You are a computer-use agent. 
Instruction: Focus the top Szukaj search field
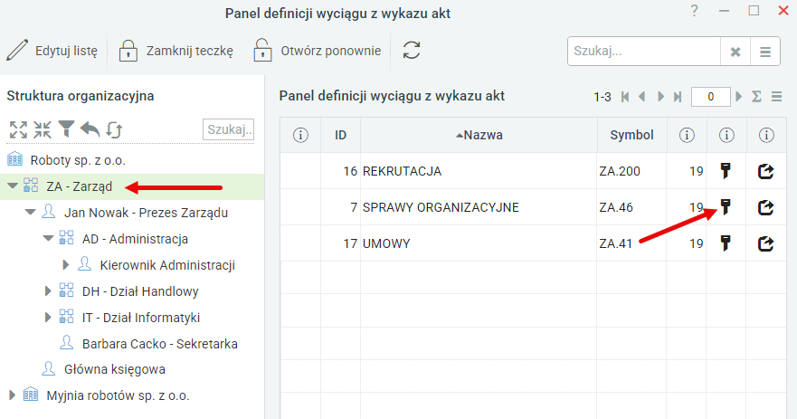644,52
